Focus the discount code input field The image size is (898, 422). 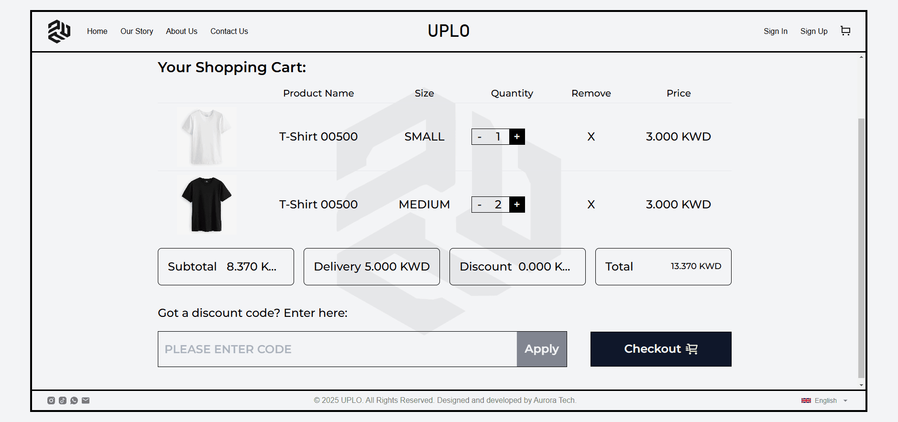pyautogui.click(x=337, y=349)
